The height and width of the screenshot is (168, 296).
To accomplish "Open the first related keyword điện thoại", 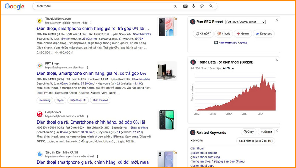I will pyautogui.click(x=197, y=148).
